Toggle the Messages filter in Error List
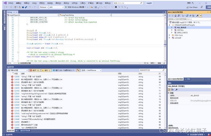211x136 pixels. pyautogui.click(x=64, y=70)
